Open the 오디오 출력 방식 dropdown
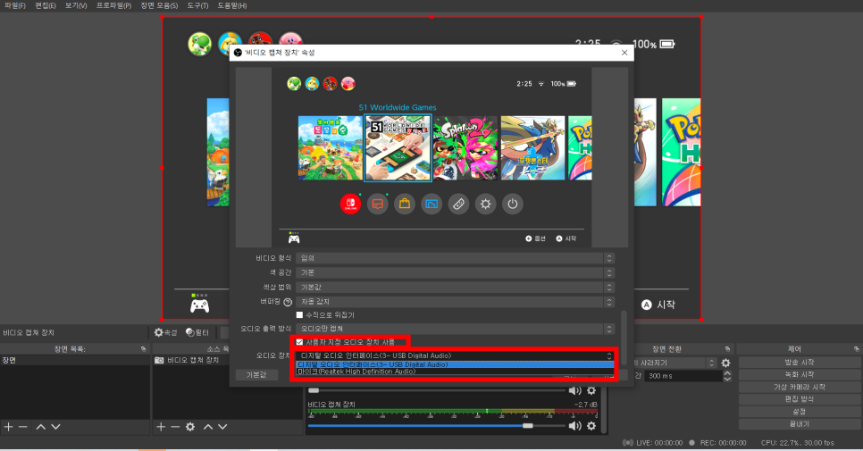This screenshot has height=451, width=863. click(x=455, y=329)
